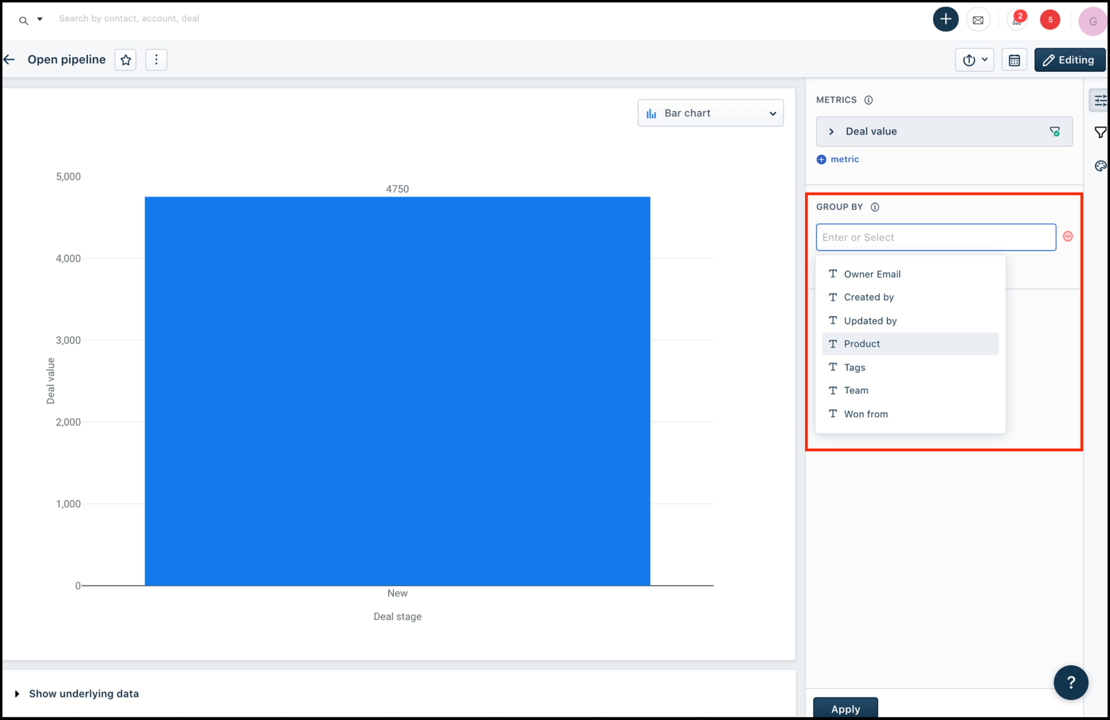Viewport: 1110px width, 720px height.
Task: Open the filter funnel sidebar icon
Action: point(1100,133)
